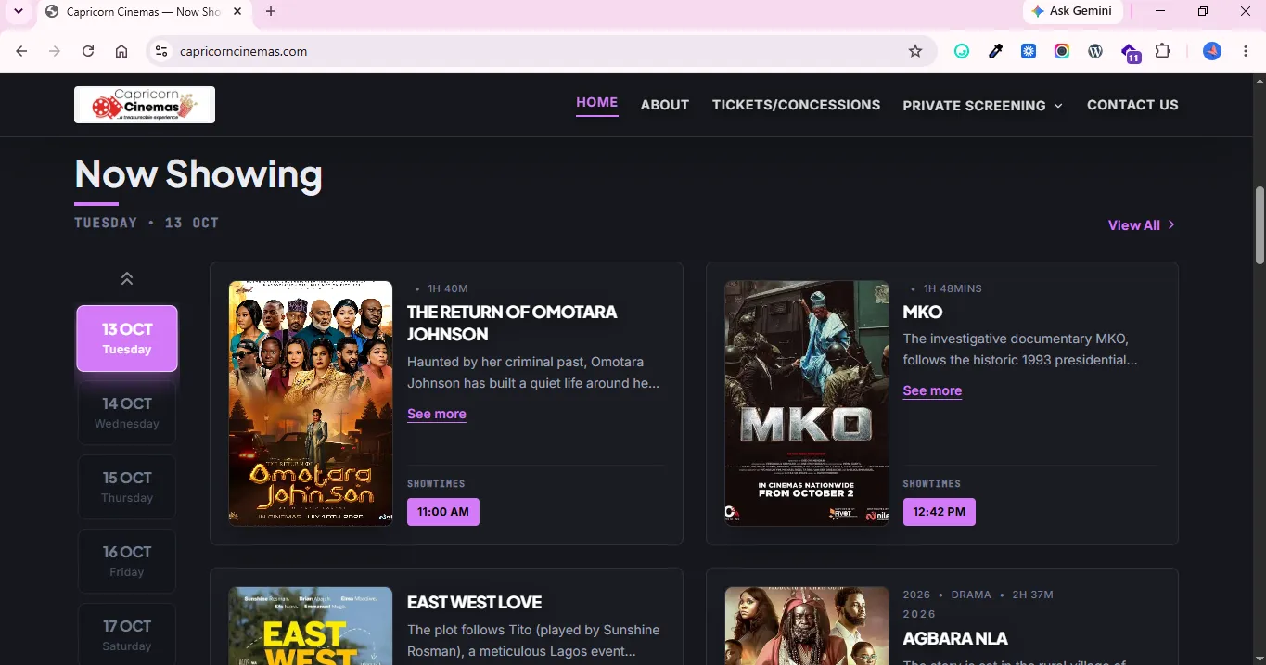Open the East West Love poster

coord(311,626)
